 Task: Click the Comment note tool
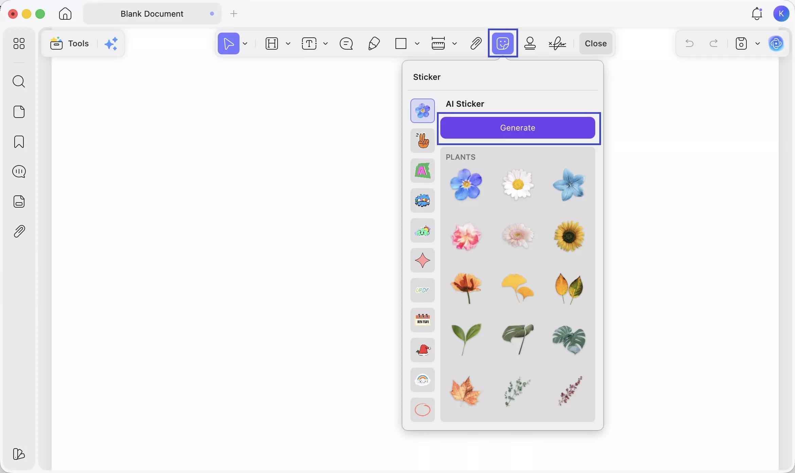[346, 43]
